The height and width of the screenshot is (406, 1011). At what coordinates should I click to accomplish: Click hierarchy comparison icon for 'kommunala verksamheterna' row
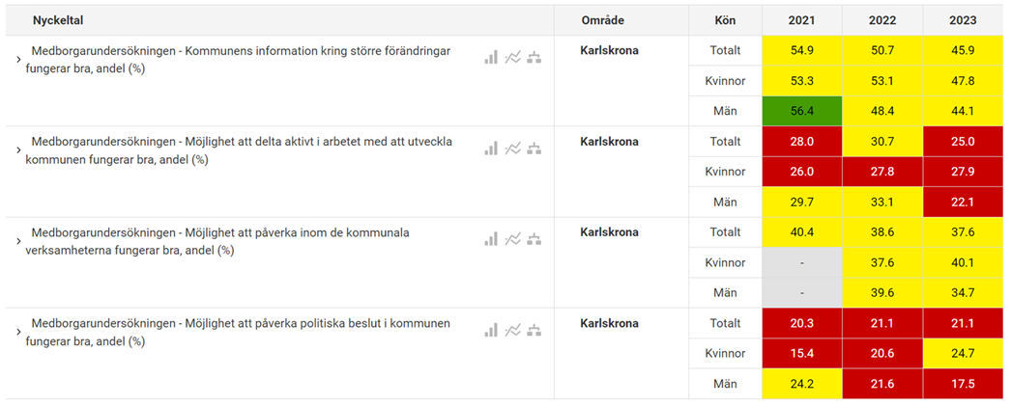534,239
